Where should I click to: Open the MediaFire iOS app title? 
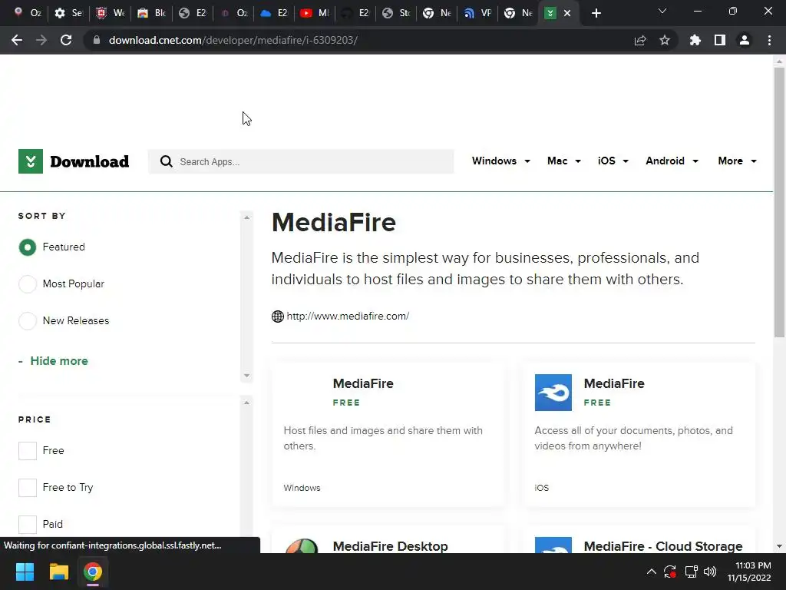614,383
